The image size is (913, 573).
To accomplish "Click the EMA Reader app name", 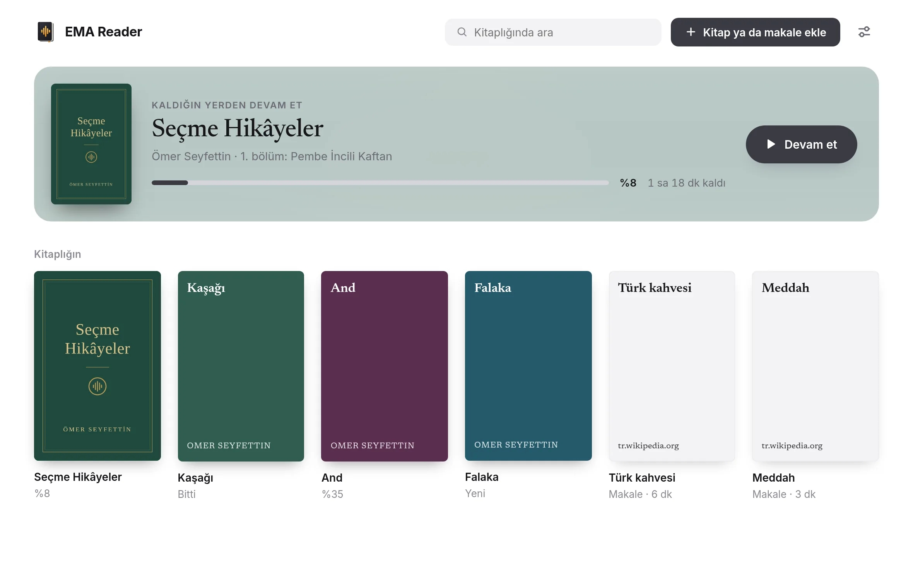I will (x=104, y=32).
